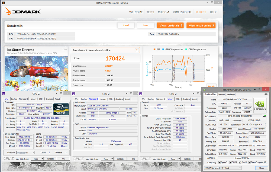Viewport: 271px width, 172px height.
Task: Open Caches tab in CPU-Z Memory window
Action: click(x=151, y=99)
